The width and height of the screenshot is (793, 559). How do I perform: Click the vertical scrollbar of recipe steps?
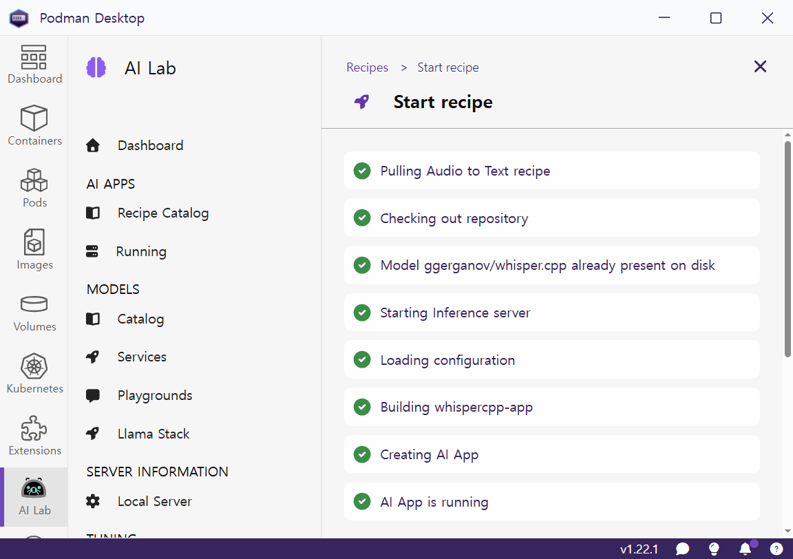pos(787,248)
